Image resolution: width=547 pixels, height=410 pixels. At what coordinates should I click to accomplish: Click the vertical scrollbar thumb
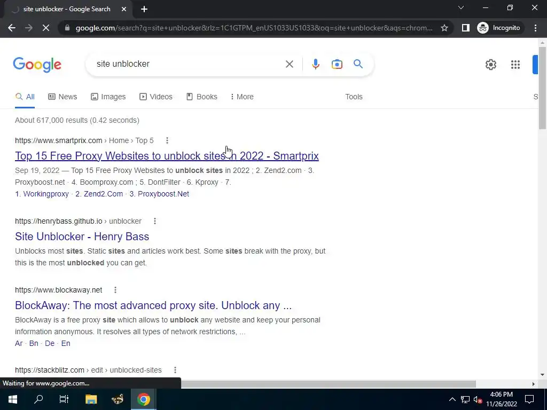[542, 88]
